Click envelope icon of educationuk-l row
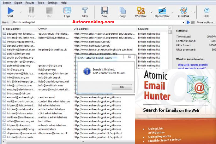 pos(4,33)
